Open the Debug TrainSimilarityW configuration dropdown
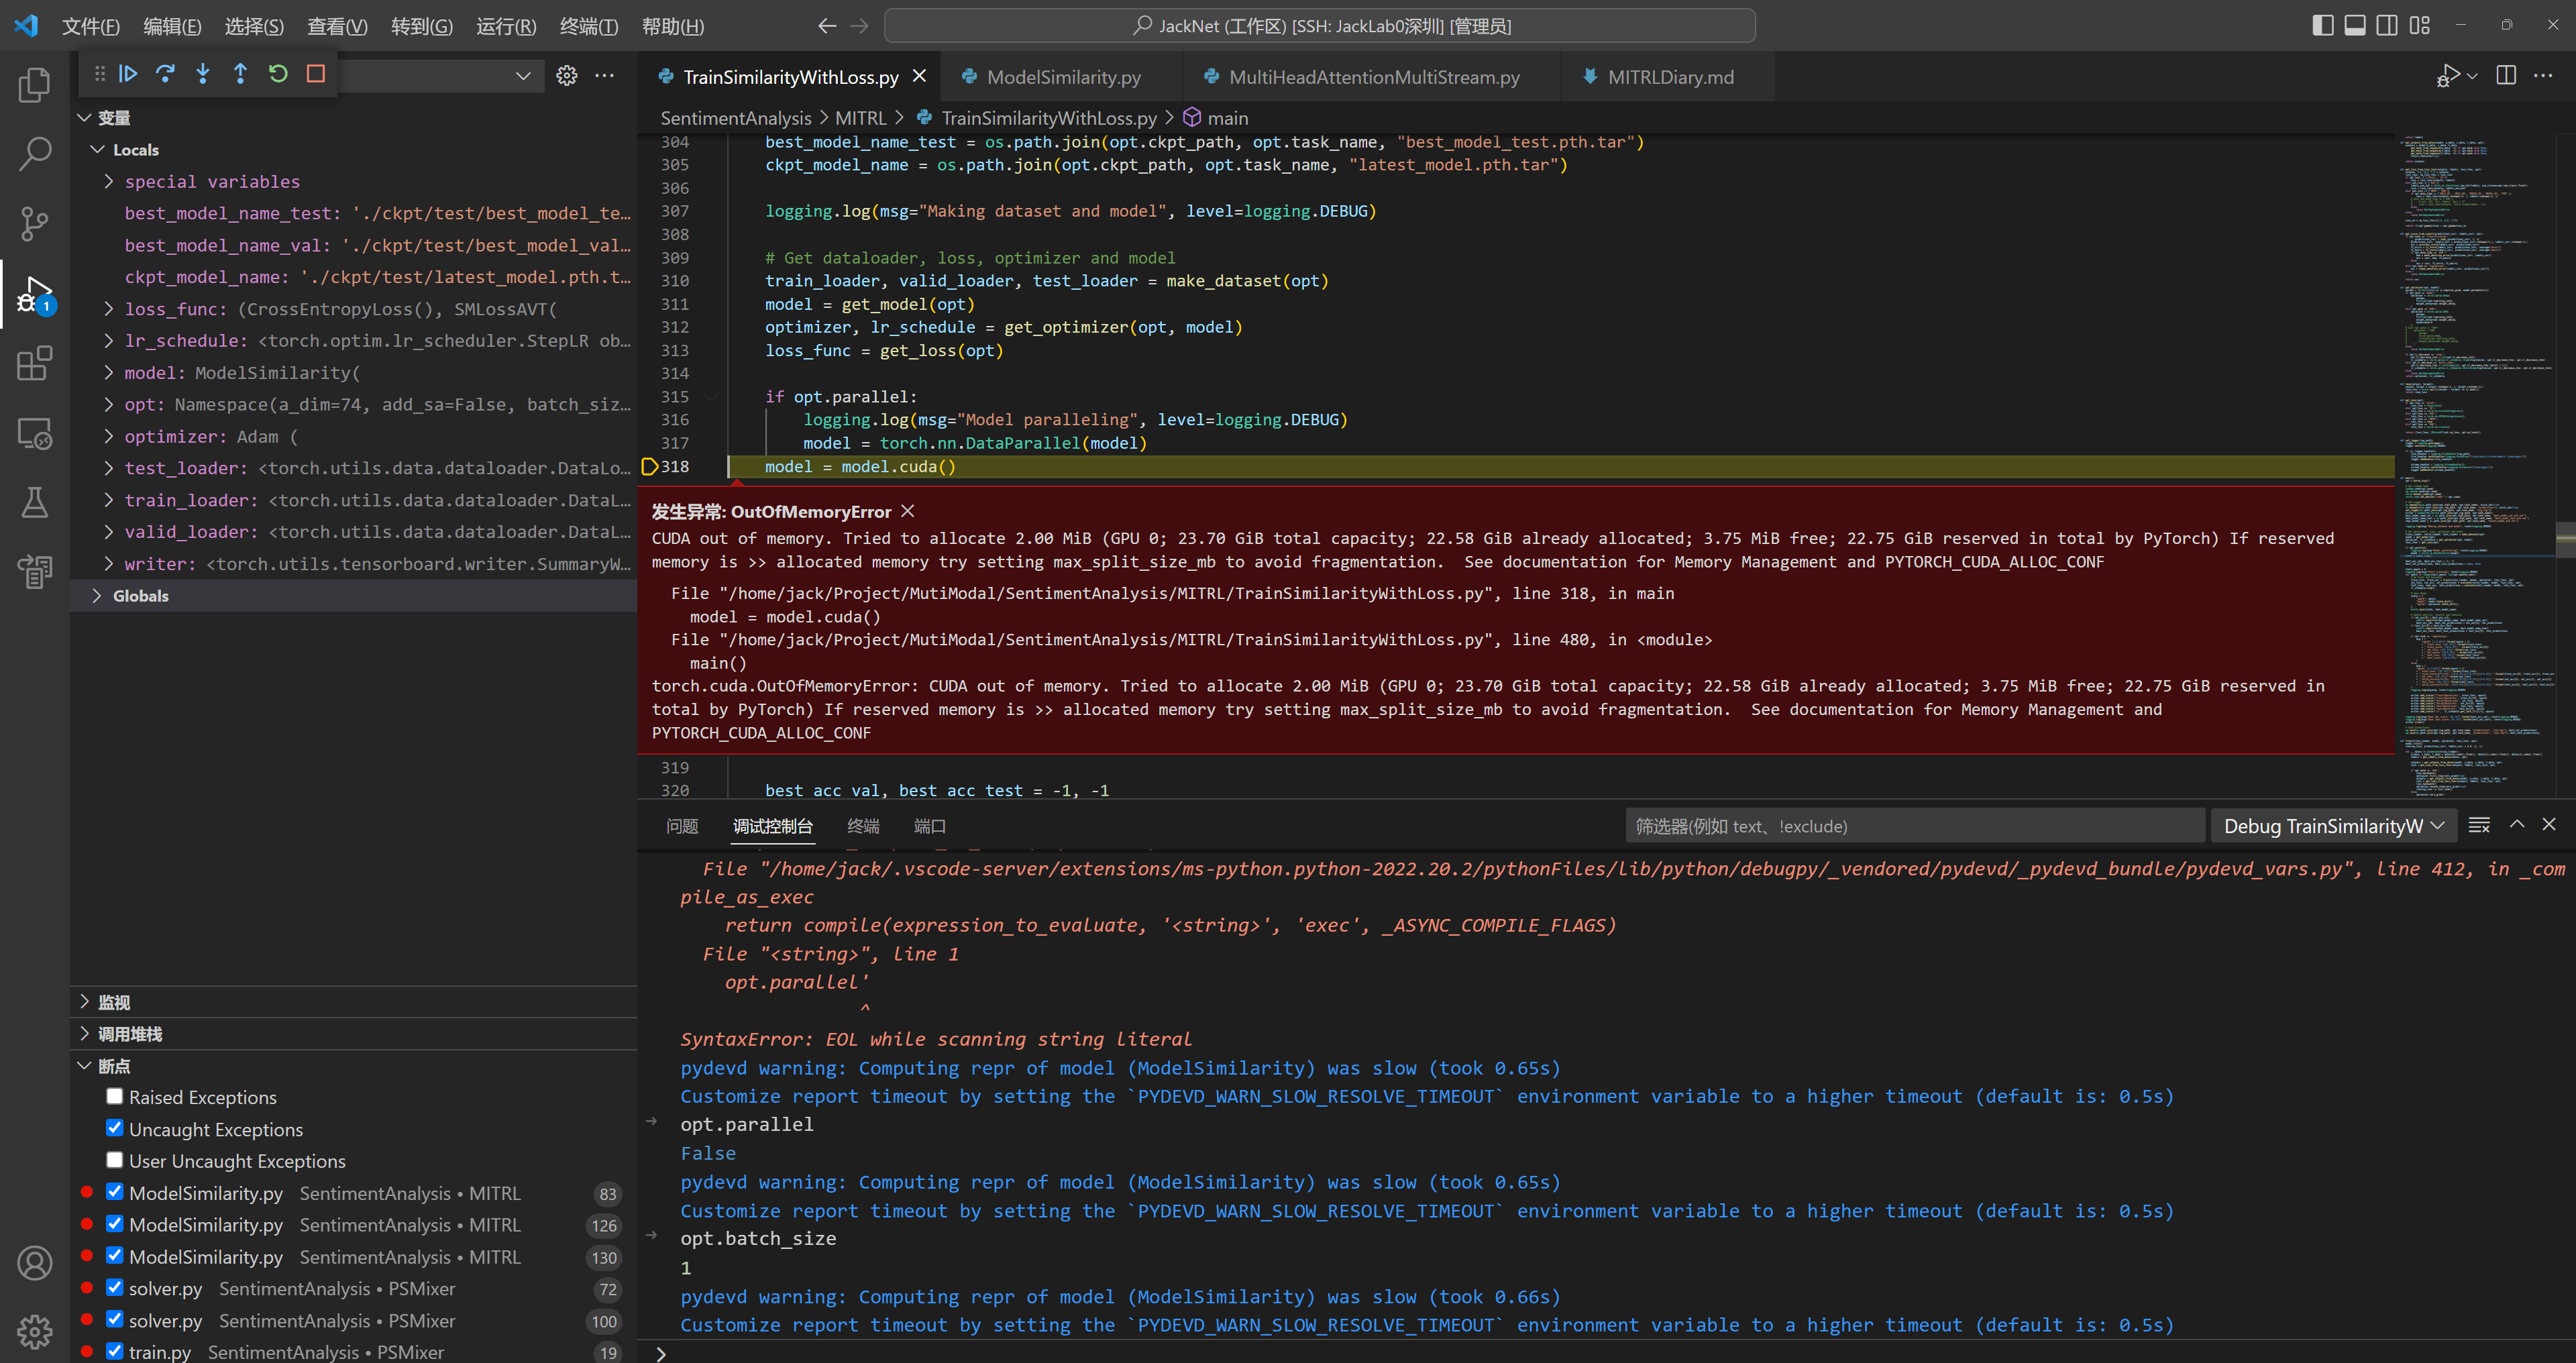This screenshot has height=1363, width=2576. point(2333,826)
